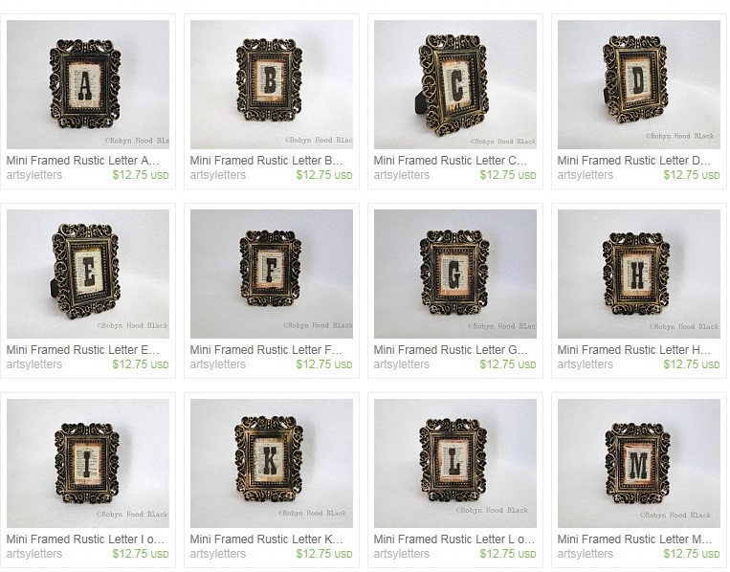Open the Letter A framed photo thumbnail

pyautogui.click(x=88, y=84)
